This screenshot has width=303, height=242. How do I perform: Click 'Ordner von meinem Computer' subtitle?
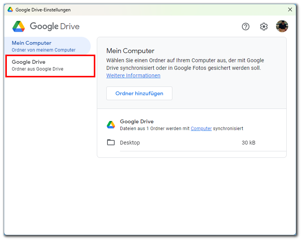pyautogui.click(x=44, y=50)
